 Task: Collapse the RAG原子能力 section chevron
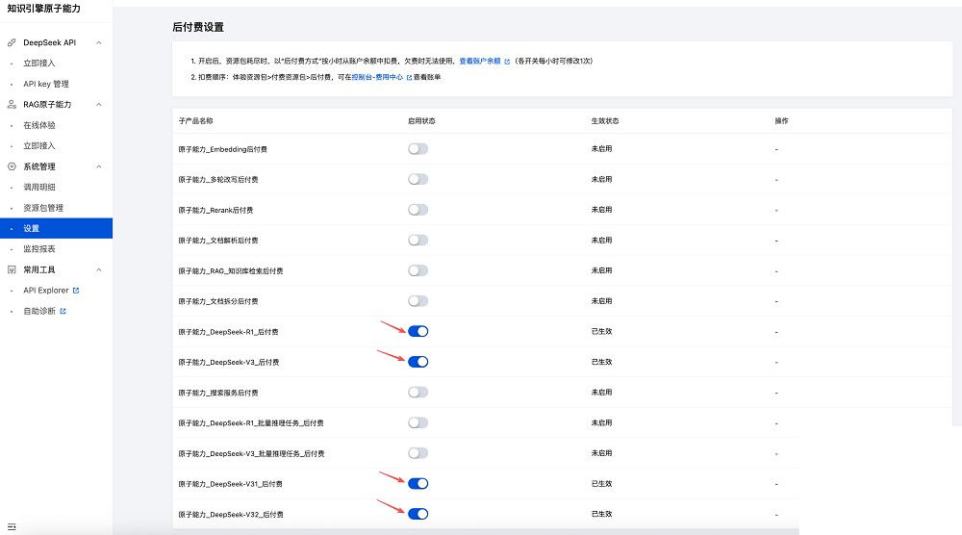pyautogui.click(x=99, y=104)
